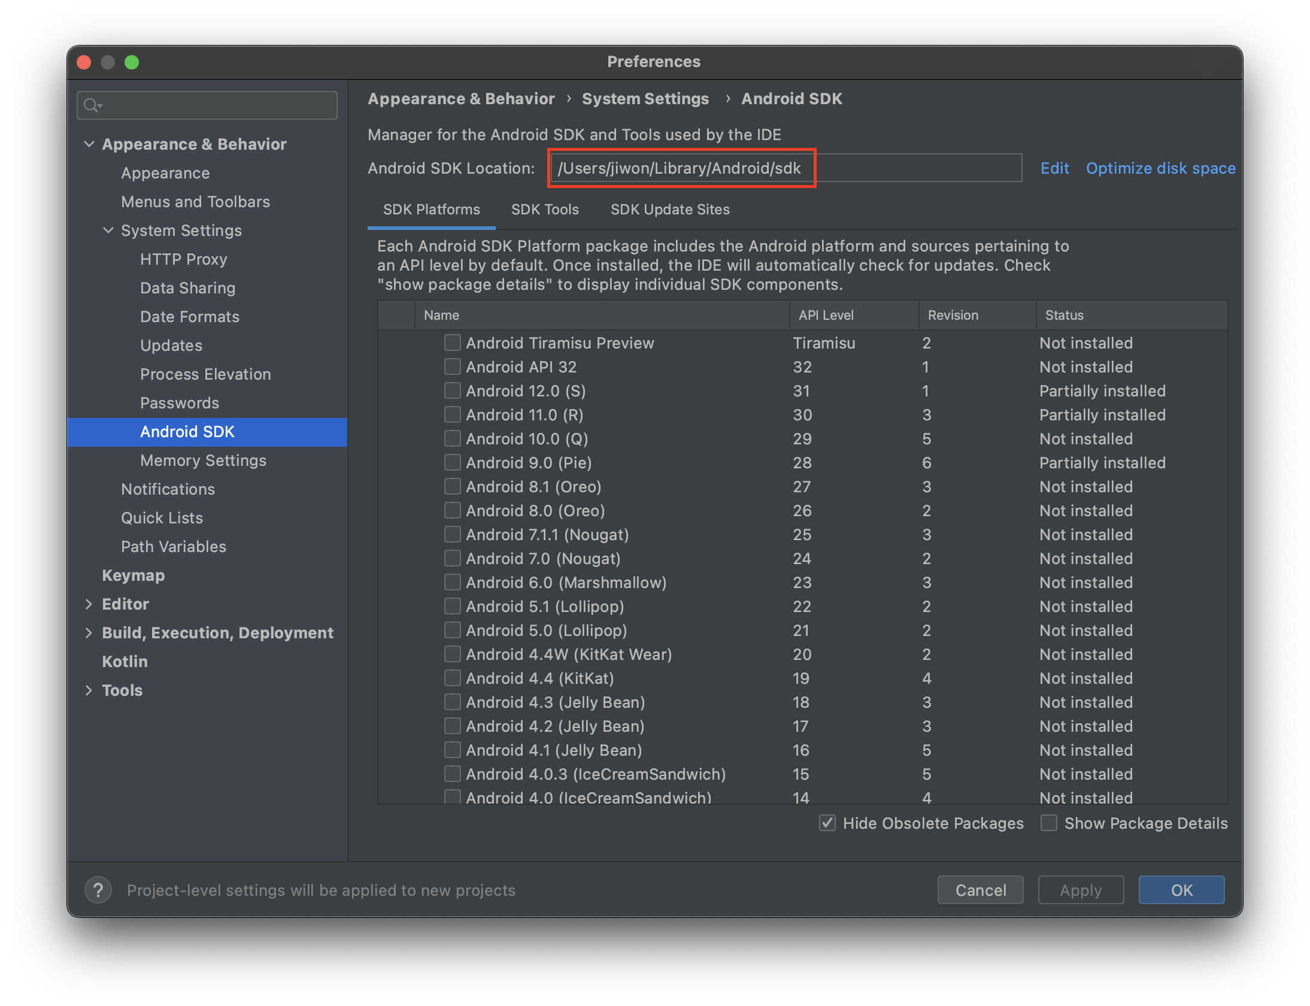The image size is (1310, 1006).
Task: Select Appearance in the settings tree
Action: coord(165,172)
